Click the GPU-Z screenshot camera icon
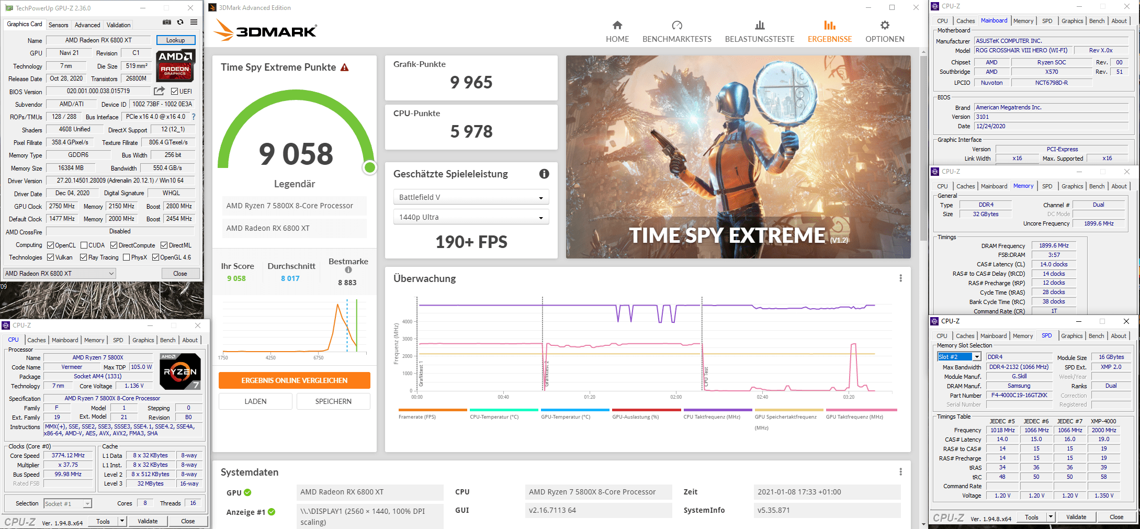The height and width of the screenshot is (529, 1140). [167, 22]
